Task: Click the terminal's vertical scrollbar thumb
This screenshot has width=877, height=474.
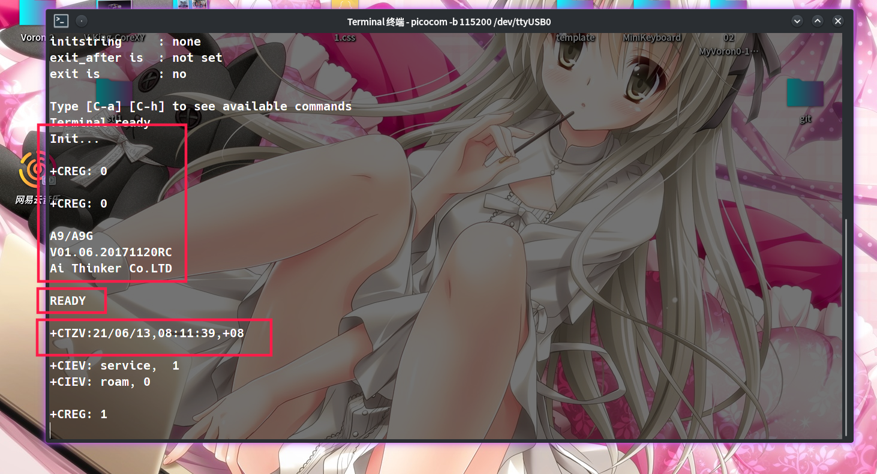Action: [846, 327]
